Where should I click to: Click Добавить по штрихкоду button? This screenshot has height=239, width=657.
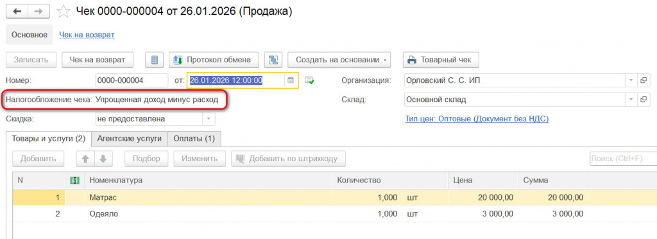click(288, 159)
